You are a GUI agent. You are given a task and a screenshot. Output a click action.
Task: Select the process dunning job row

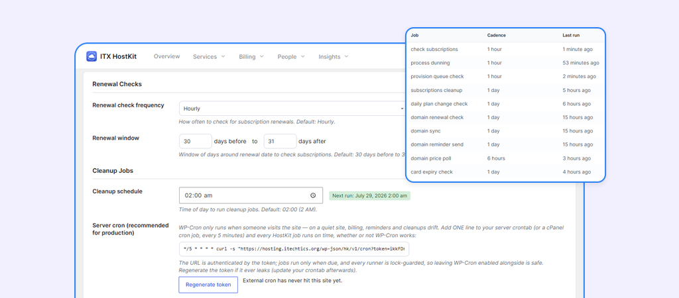[505, 63]
